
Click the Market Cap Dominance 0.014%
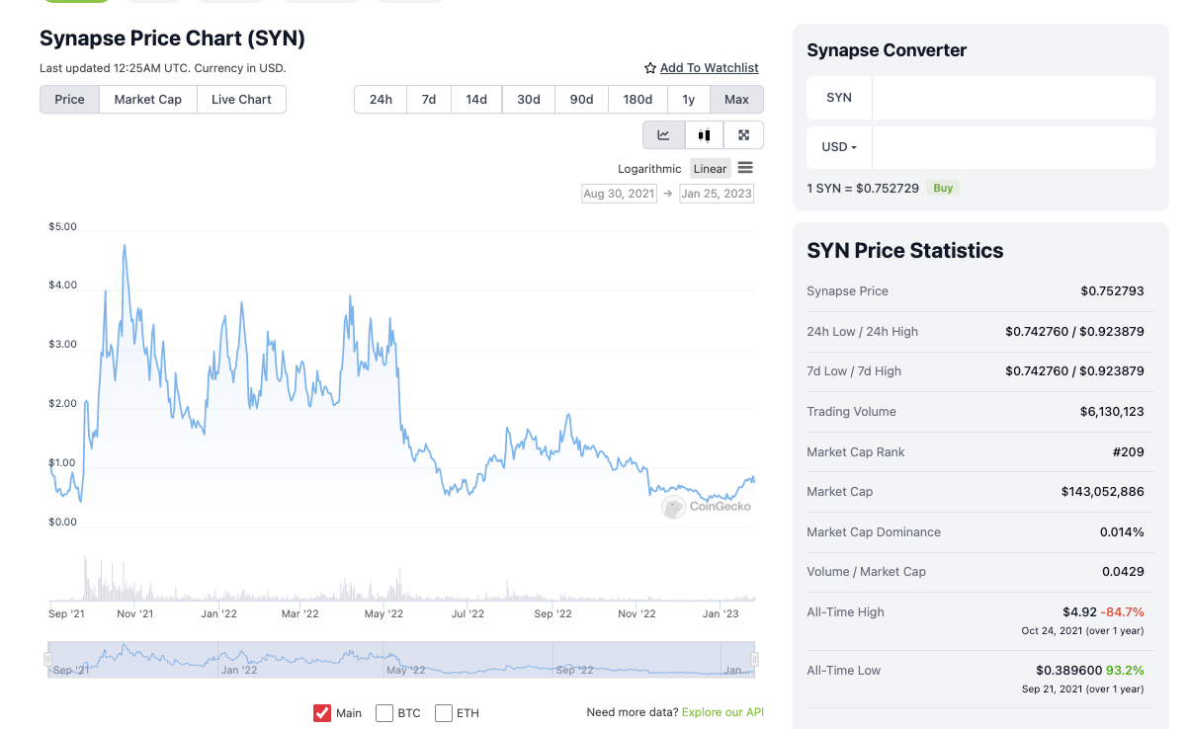(x=1122, y=532)
